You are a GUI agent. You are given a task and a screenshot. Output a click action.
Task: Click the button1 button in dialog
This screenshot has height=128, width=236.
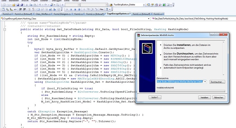click(x=155, y=98)
